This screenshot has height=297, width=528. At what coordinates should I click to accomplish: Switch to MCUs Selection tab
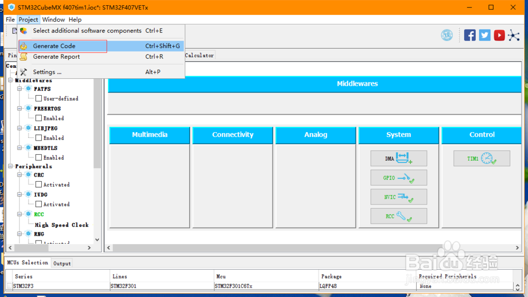(27, 263)
